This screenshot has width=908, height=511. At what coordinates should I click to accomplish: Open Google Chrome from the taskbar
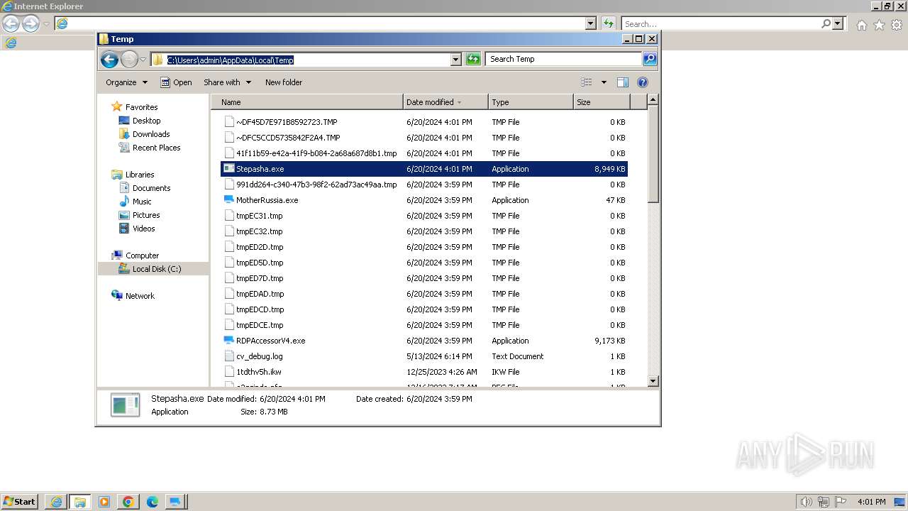tap(128, 502)
